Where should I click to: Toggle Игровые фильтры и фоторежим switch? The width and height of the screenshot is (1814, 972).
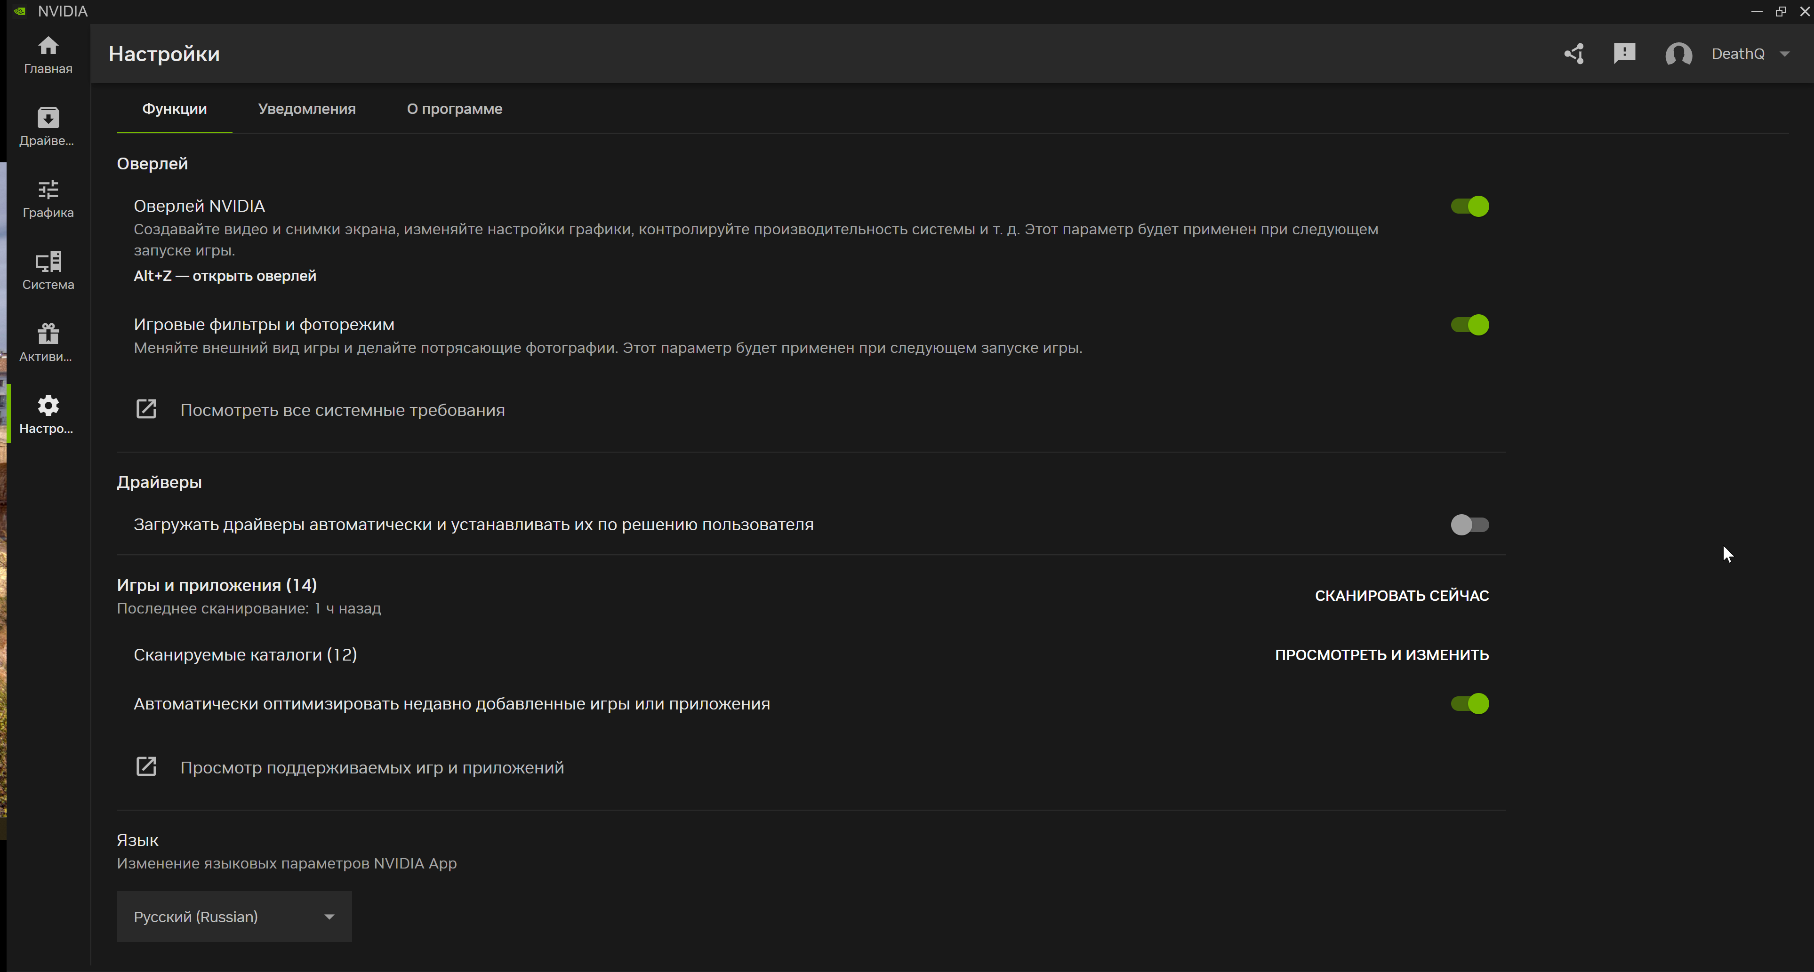coord(1469,325)
